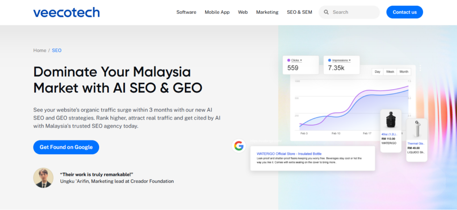Image resolution: width=457 pixels, height=210 pixels.
Task: Click the 'Ungku 'Arifin, Marketing lead' caption
Action: [117, 181]
